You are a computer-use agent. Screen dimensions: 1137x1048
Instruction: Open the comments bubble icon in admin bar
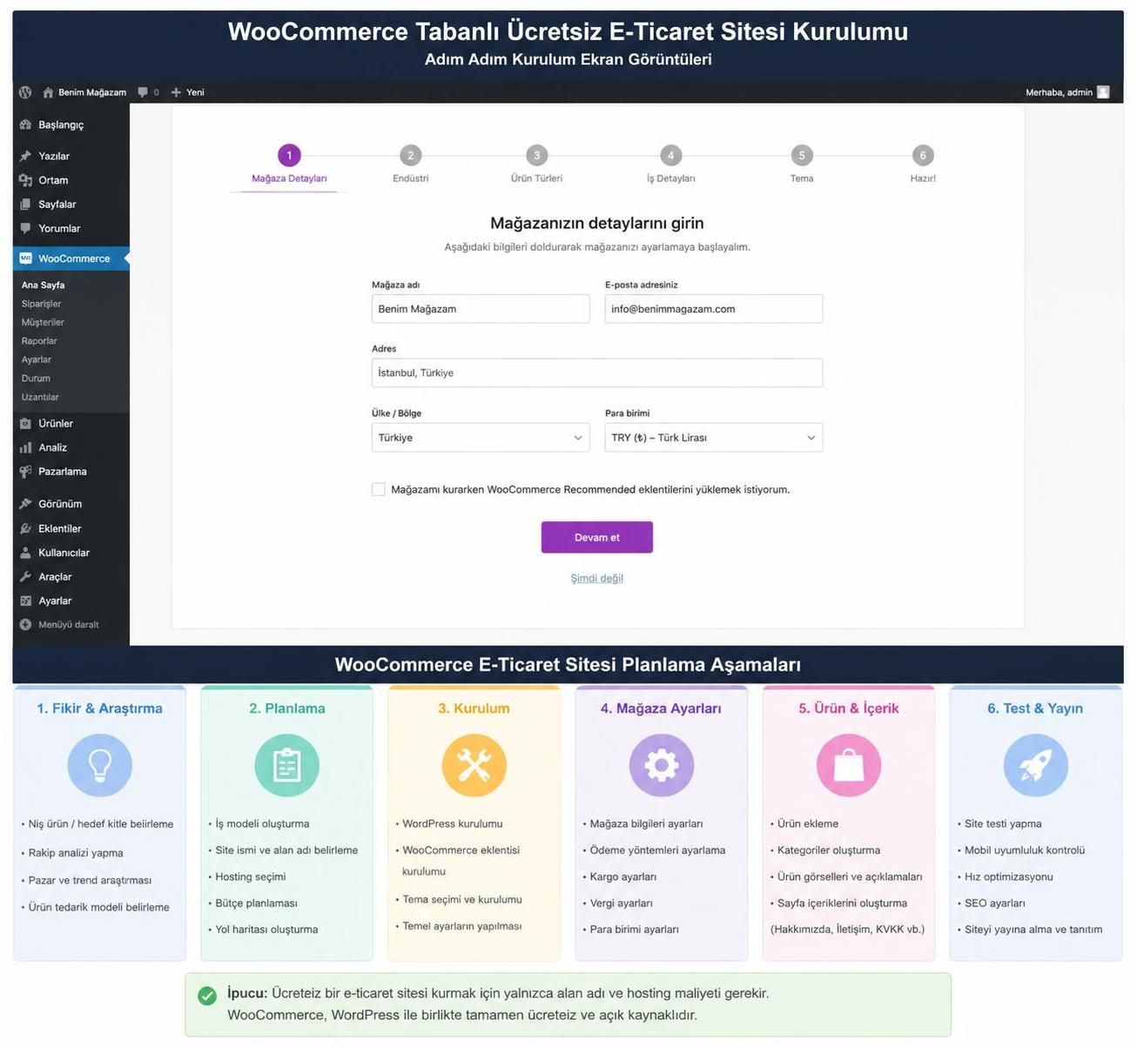pos(143,92)
